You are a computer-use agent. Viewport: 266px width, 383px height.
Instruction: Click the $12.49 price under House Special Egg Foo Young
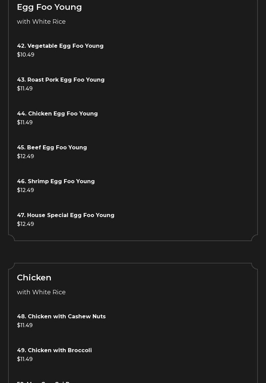pos(25,224)
